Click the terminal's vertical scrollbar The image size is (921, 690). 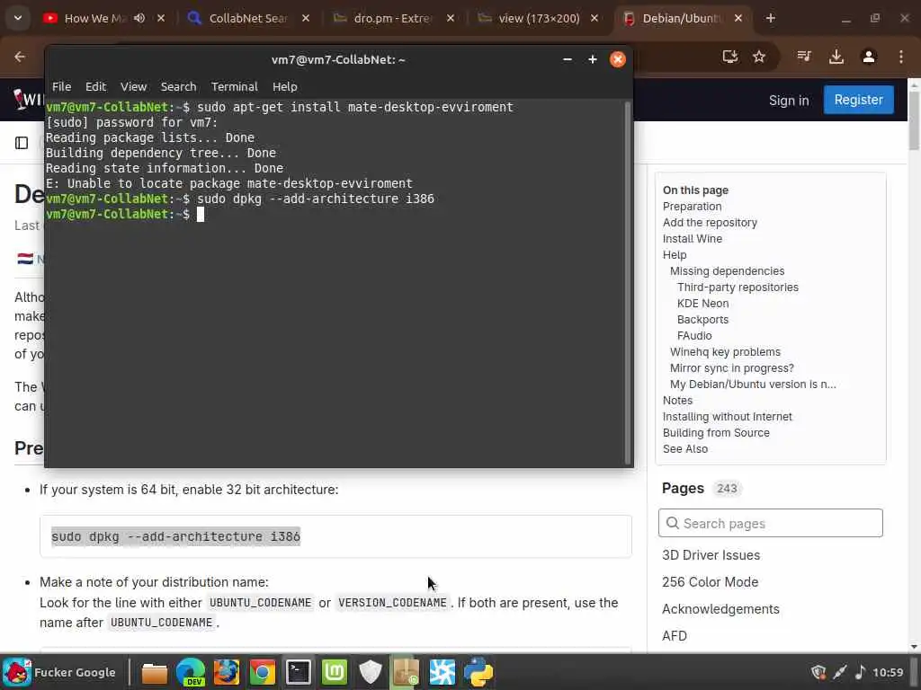click(627, 282)
